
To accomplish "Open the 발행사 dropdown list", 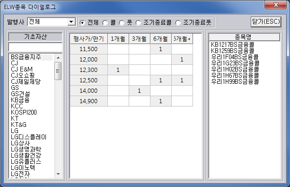I will [x=71, y=22].
